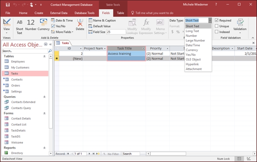
Task: Open the View button in ribbon
Action: 7,26
